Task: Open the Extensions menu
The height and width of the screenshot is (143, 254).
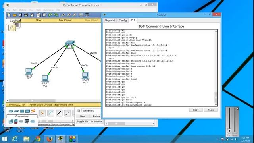Action: point(48,10)
